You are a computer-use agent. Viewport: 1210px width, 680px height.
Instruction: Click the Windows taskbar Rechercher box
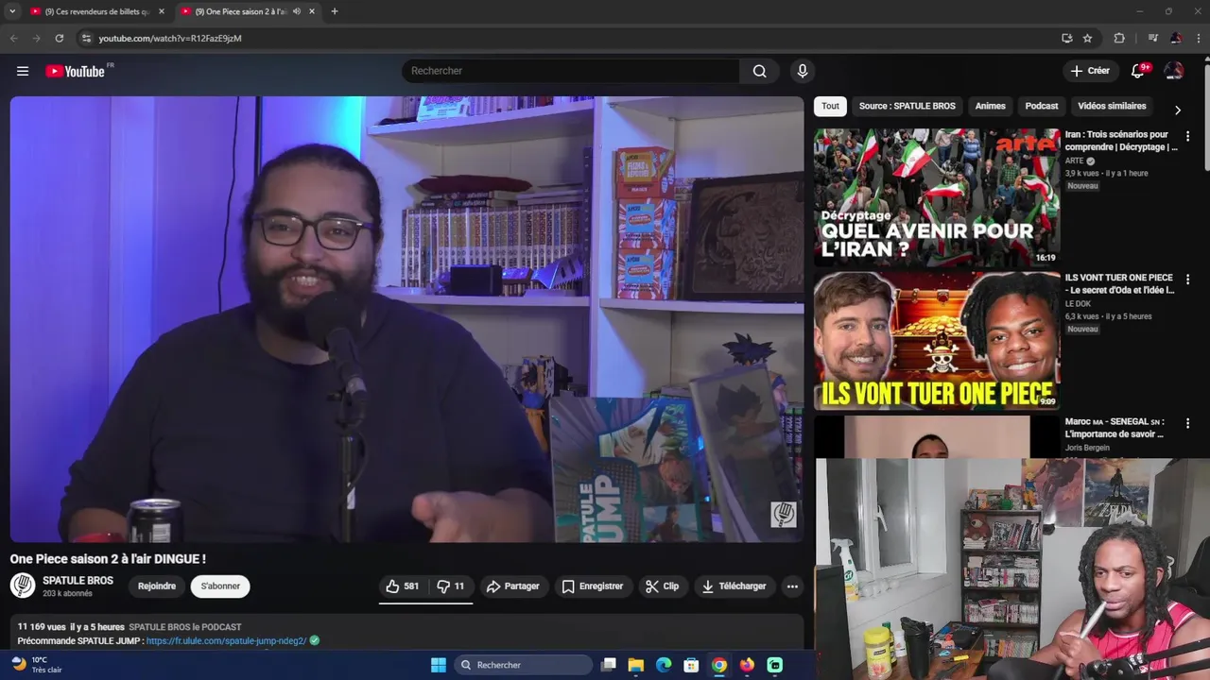pyautogui.click(x=524, y=665)
